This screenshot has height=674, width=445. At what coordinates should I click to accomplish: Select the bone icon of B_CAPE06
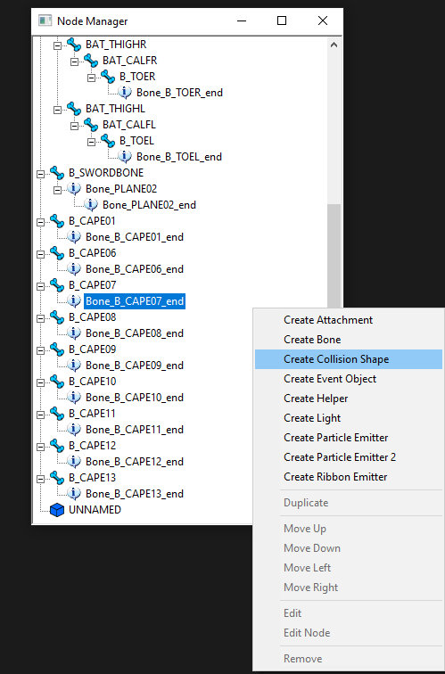pyautogui.click(x=57, y=253)
